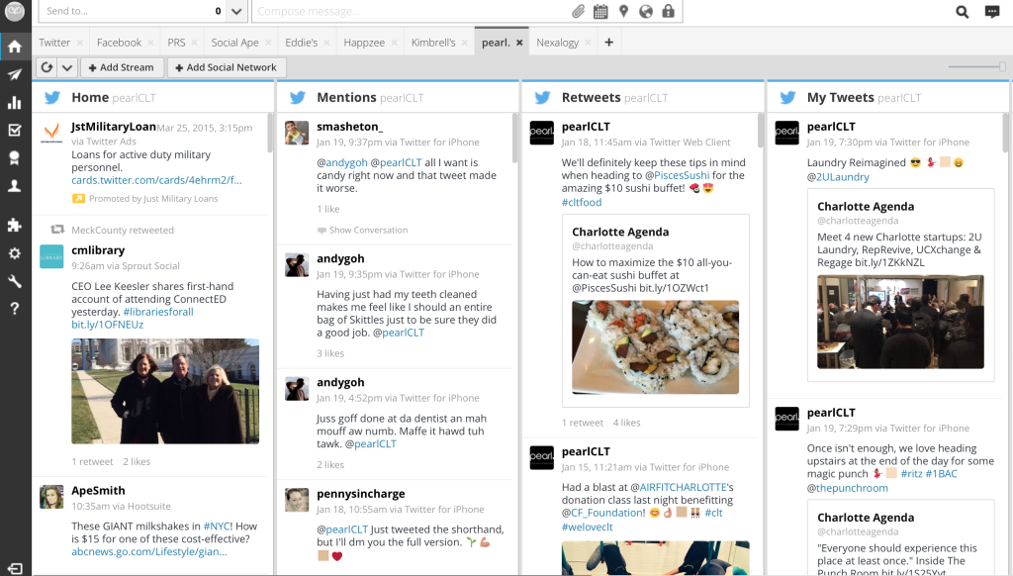1013x576 pixels.
Task: Open the bit.ly/1OFNEUz link
Action: click(x=107, y=325)
